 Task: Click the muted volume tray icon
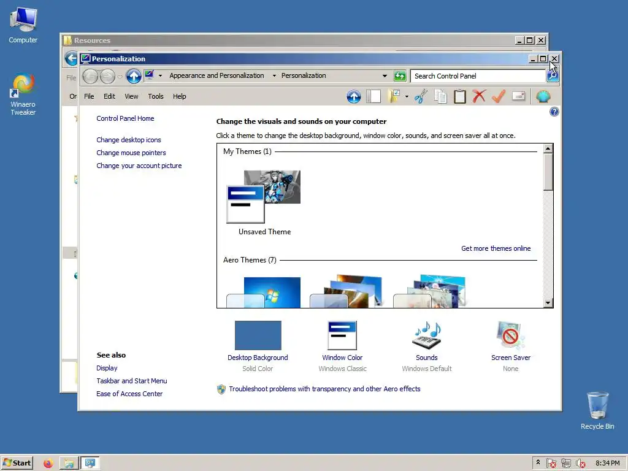[x=580, y=464]
